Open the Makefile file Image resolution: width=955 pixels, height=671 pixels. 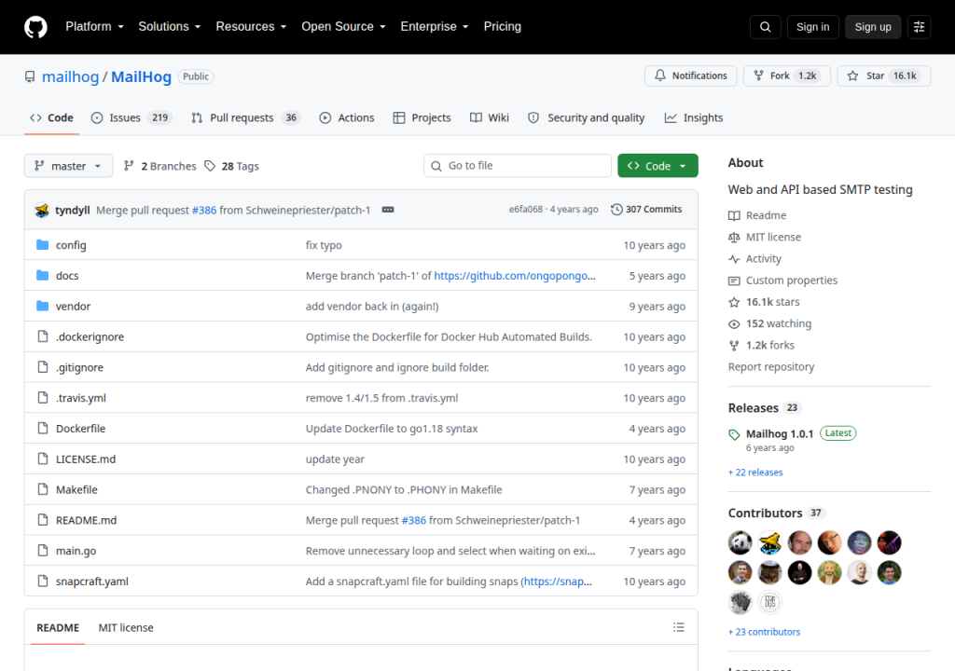[76, 490]
